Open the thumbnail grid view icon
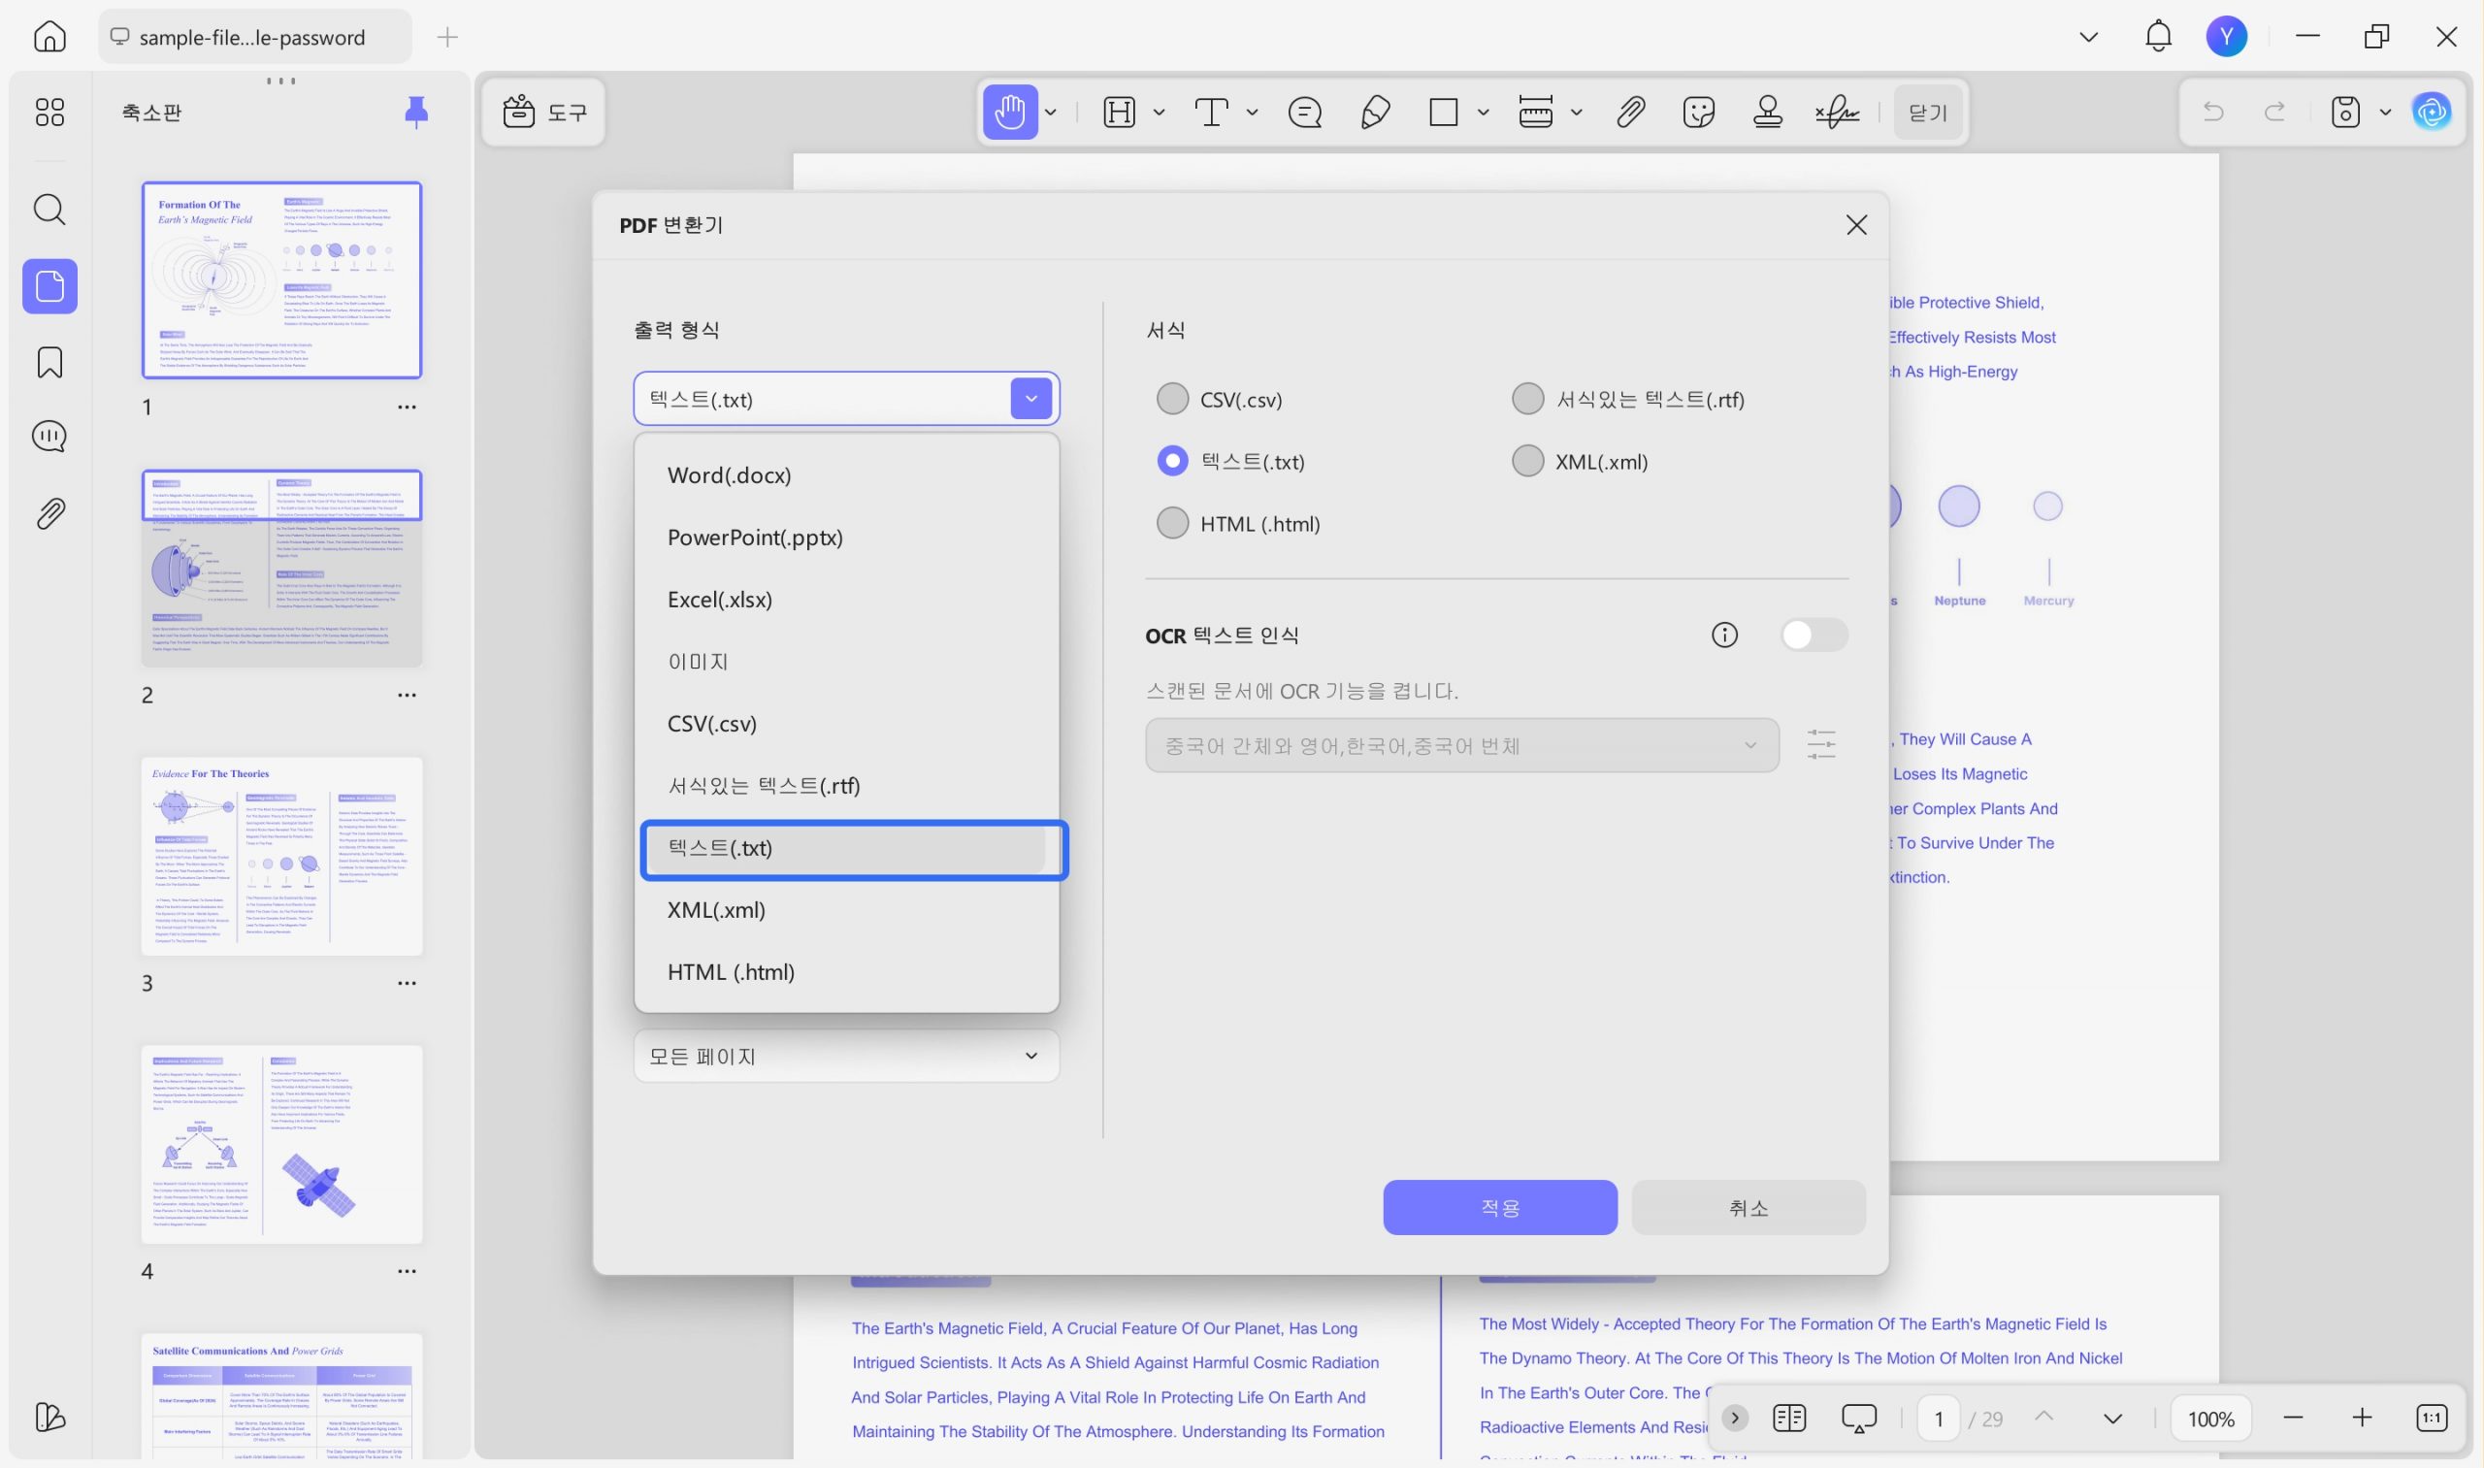 coord(49,112)
